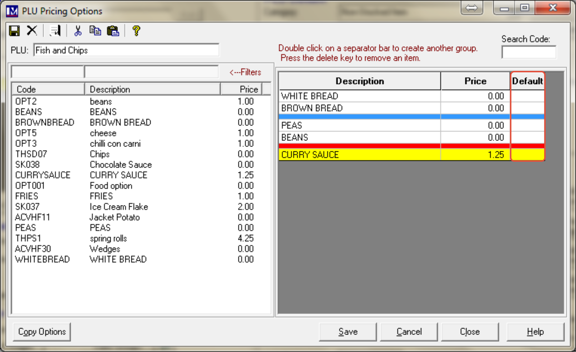The height and width of the screenshot is (352, 576).
Task: Click the sort list toolbar icon
Action: [55, 31]
